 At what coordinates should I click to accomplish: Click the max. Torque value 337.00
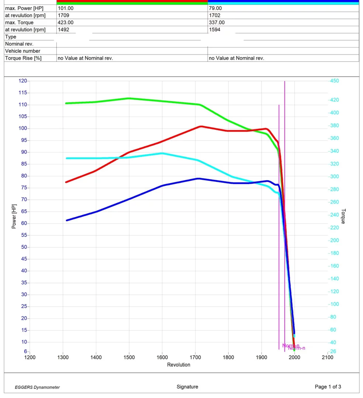tap(217, 22)
